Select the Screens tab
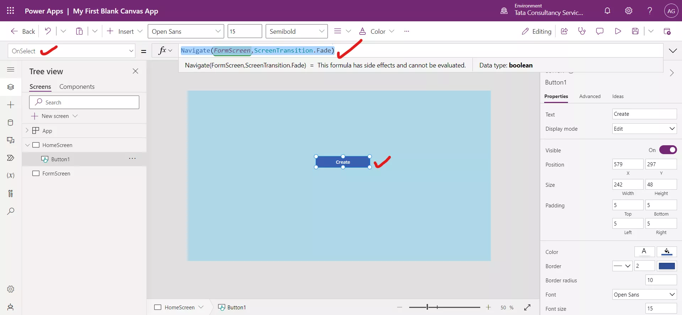The width and height of the screenshot is (682, 315). pos(40,87)
